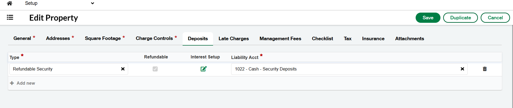Click the Save button
513x108 pixels.
428,18
